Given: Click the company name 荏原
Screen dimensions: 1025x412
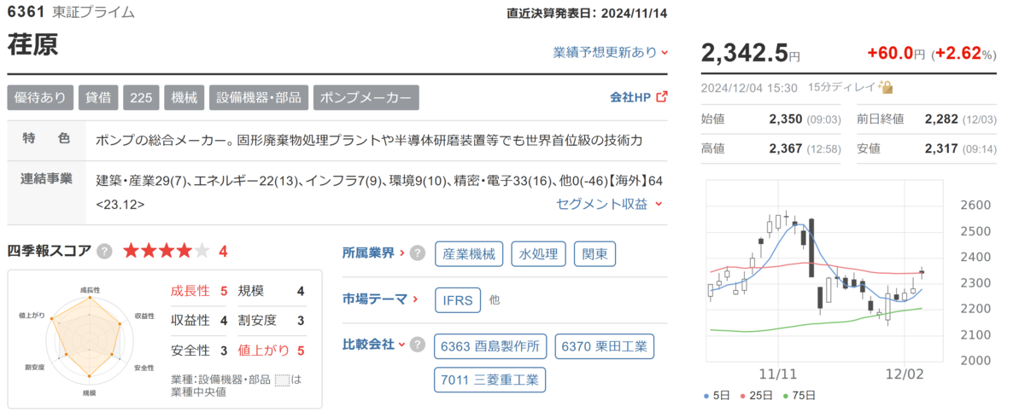Looking at the screenshot, I should pyautogui.click(x=32, y=45).
